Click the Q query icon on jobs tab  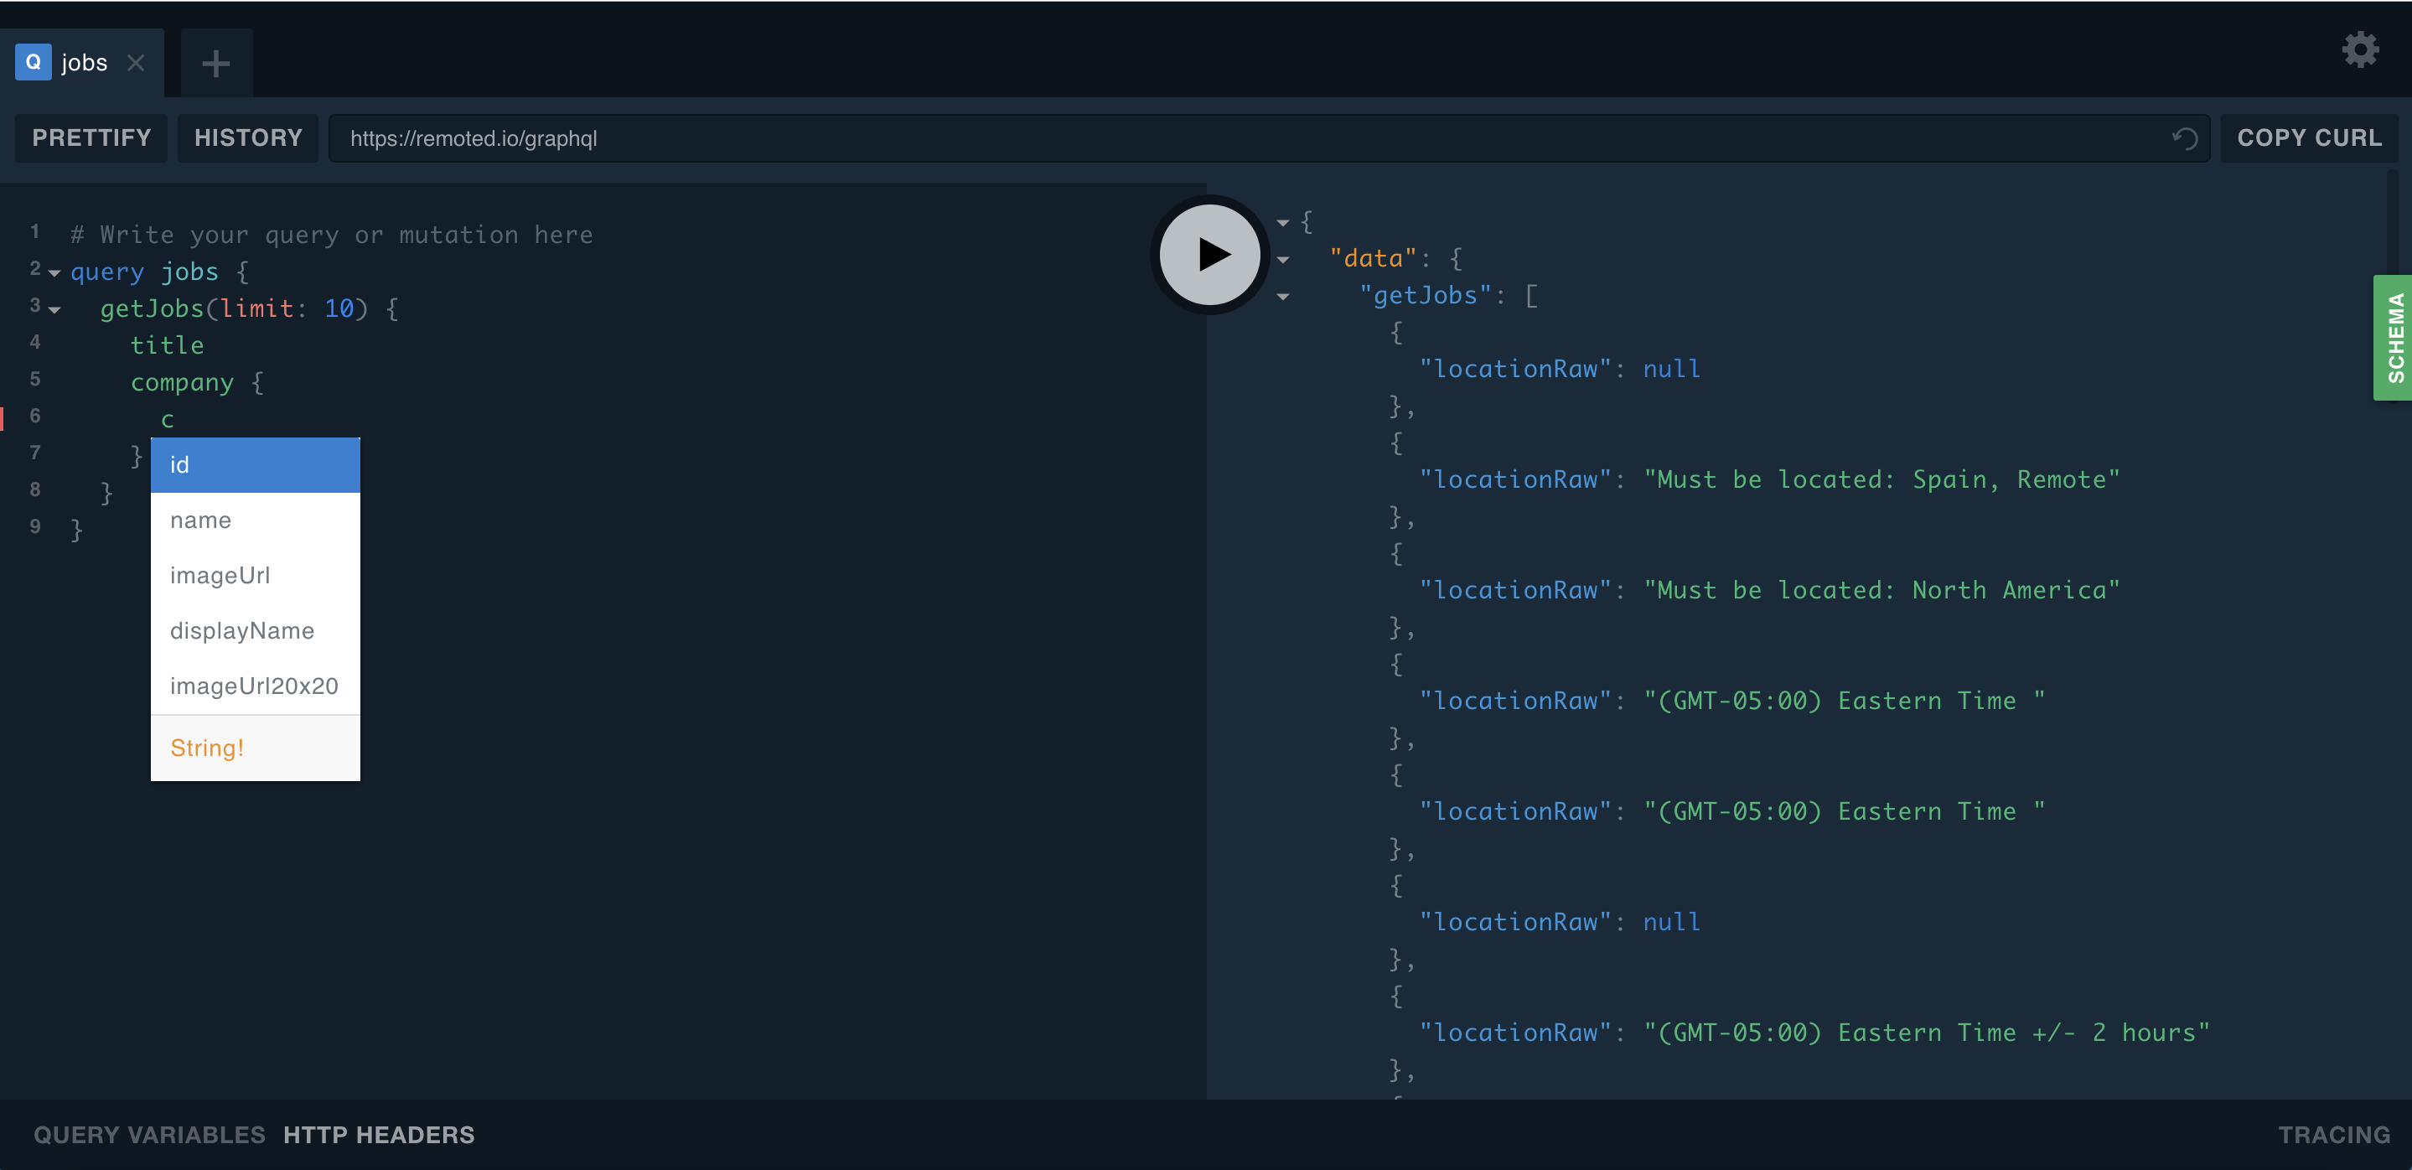pyautogui.click(x=33, y=62)
